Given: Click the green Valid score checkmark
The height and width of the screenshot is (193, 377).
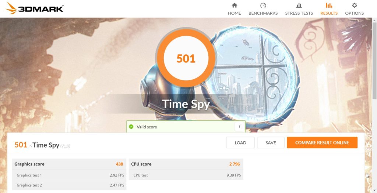Looking at the screenshot, I should point(131,127).
